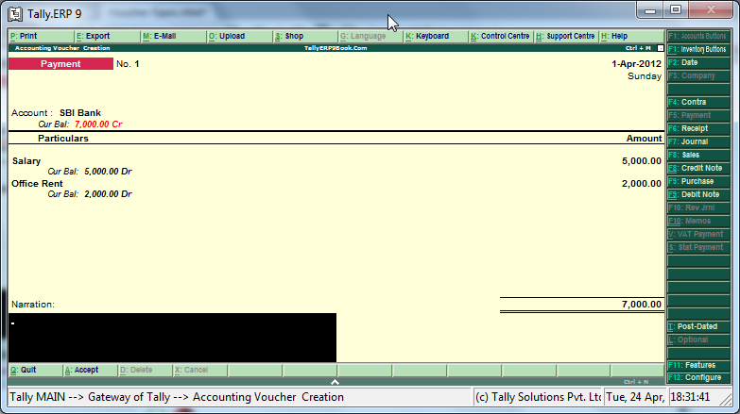Click the Tally.ERP 9 title bar icon
This screenshot has width=740, height=414.
pos(15,14)
